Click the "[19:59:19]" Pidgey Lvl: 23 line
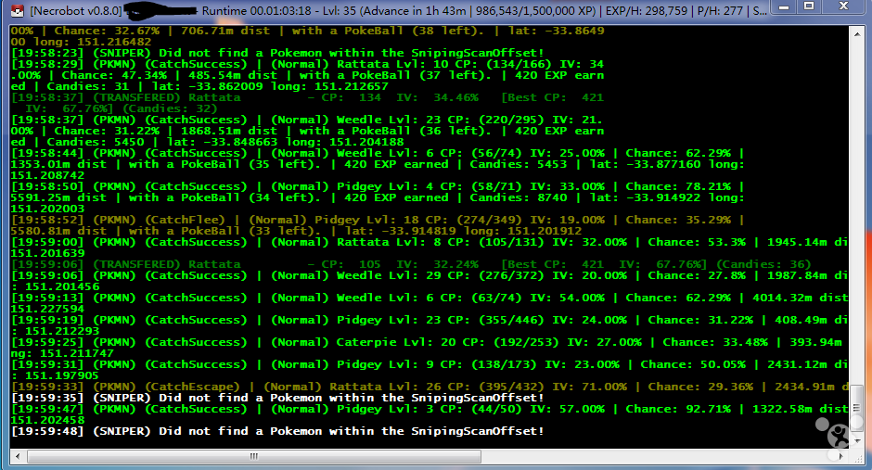 (430, 320)
